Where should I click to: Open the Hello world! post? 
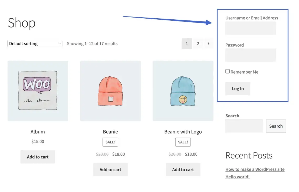tap(237, 177)
